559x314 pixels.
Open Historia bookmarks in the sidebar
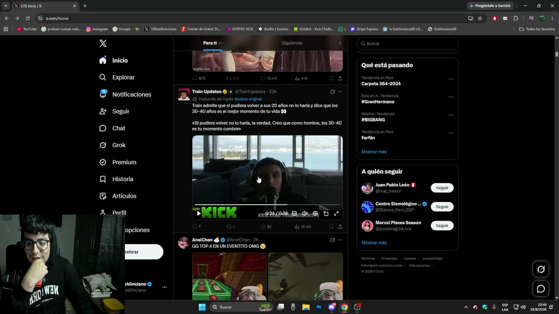click(x=116, y=179)
